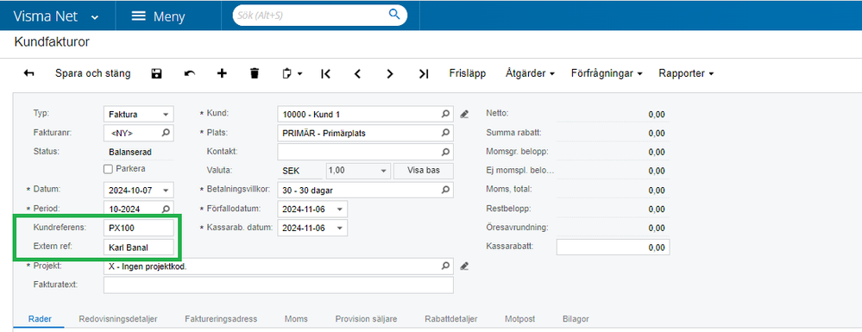
Task: Click the Frisläpp button
Action: (x=468, y=73)
